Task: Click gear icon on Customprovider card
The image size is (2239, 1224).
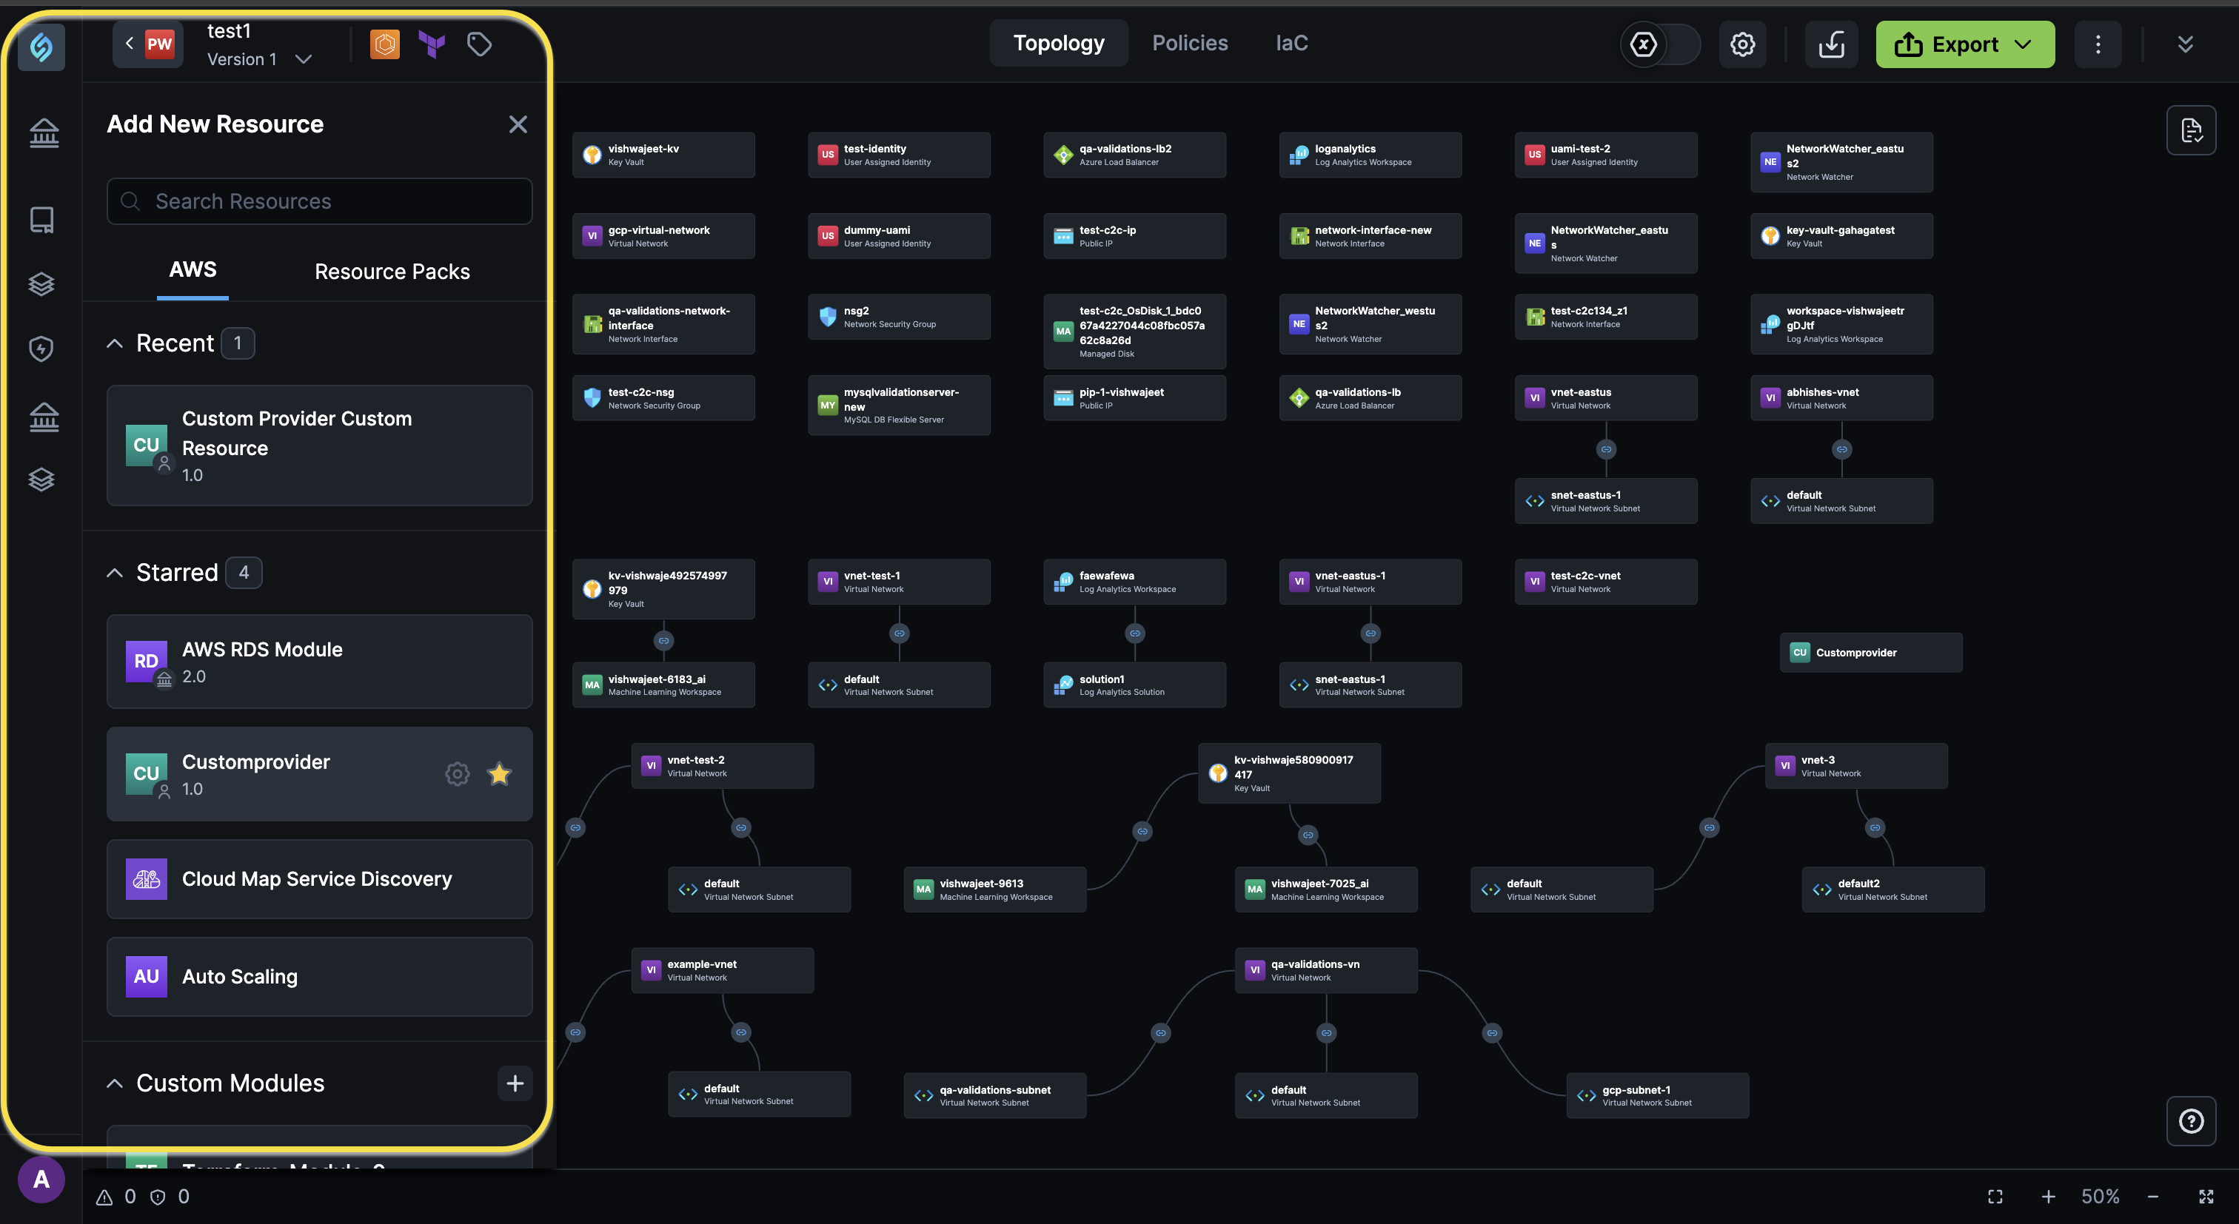Action: [457, 774]
